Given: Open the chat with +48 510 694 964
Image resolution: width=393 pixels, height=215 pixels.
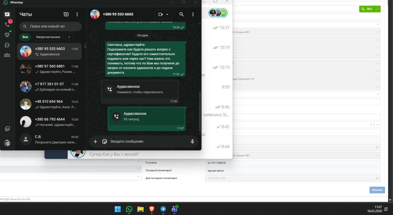Looking at the screenshot, I should [x=49, y=104].
